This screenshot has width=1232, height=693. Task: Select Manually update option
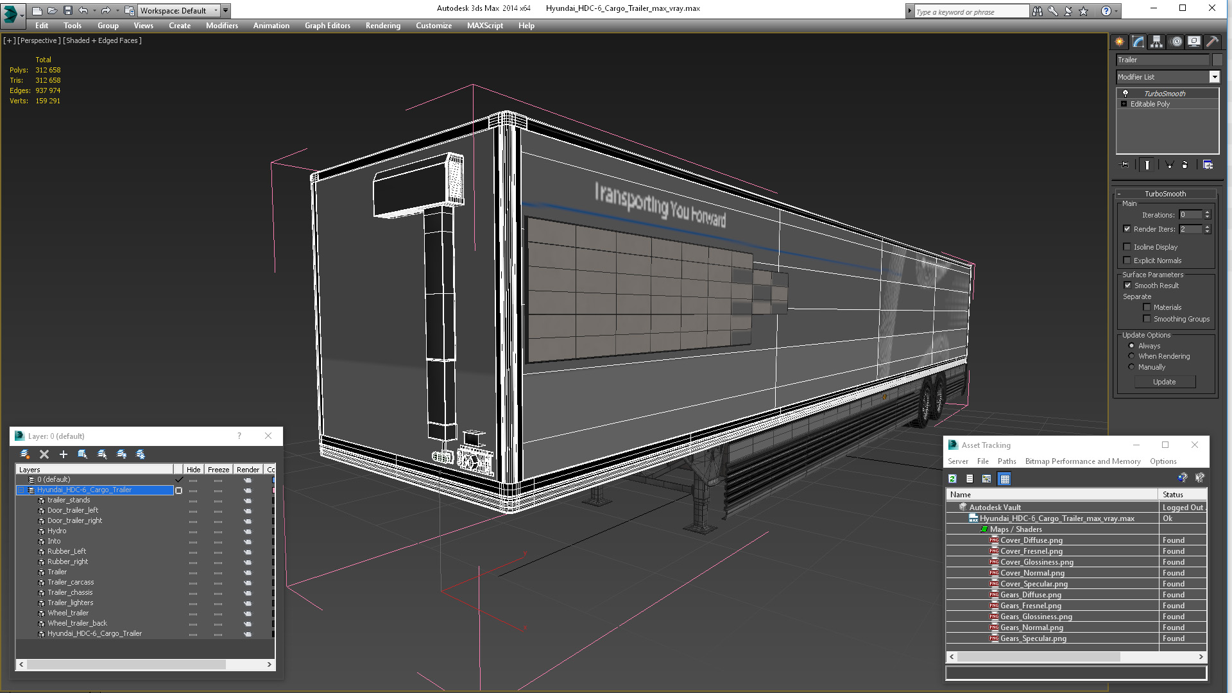1131,367
